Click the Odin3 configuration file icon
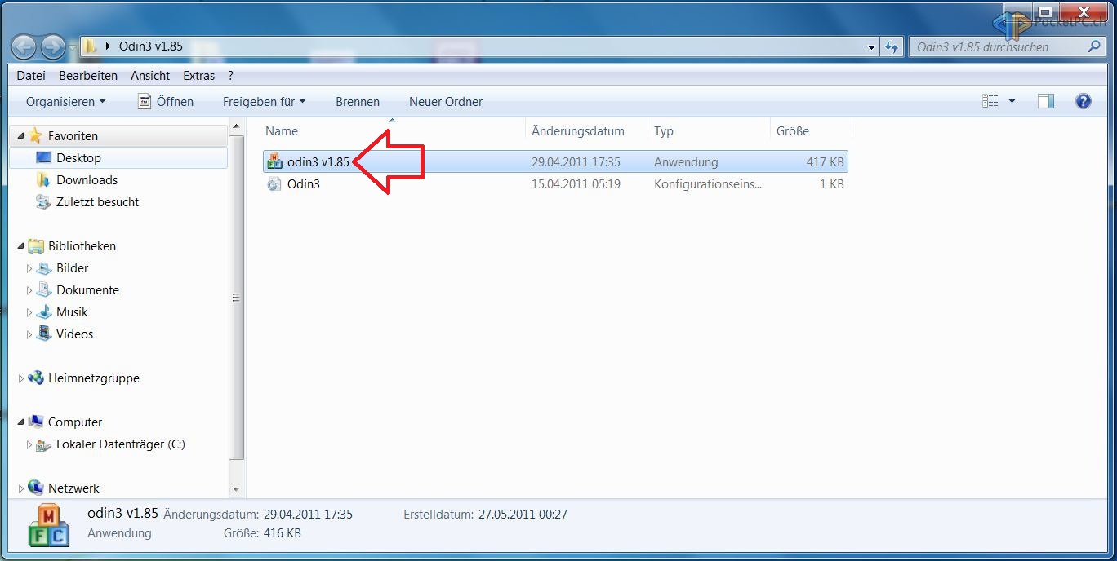1117x561 pixels. click(x=274, y=184)
